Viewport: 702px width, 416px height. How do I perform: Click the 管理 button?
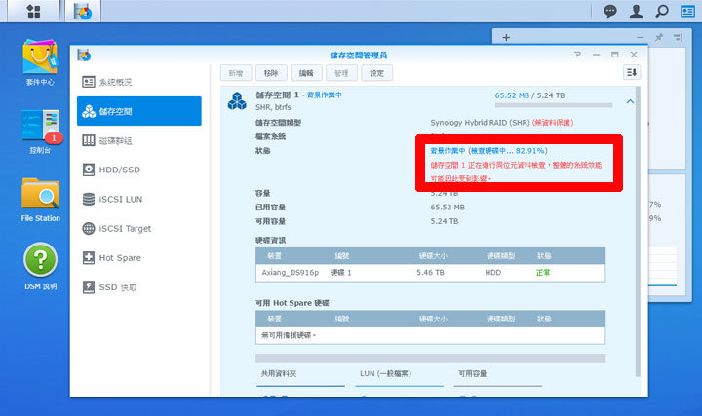tap(341, 73)
